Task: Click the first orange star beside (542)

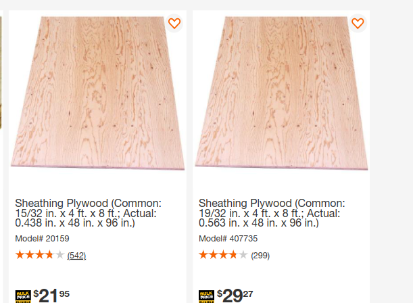Action: (20, 255)
